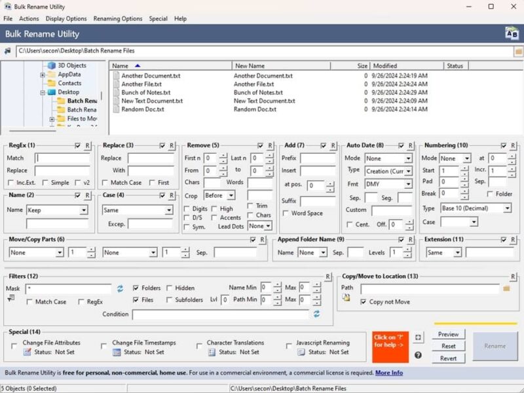Disable the Copy not Move checkbox
The image size is (524, 393).
click(364, 300)
